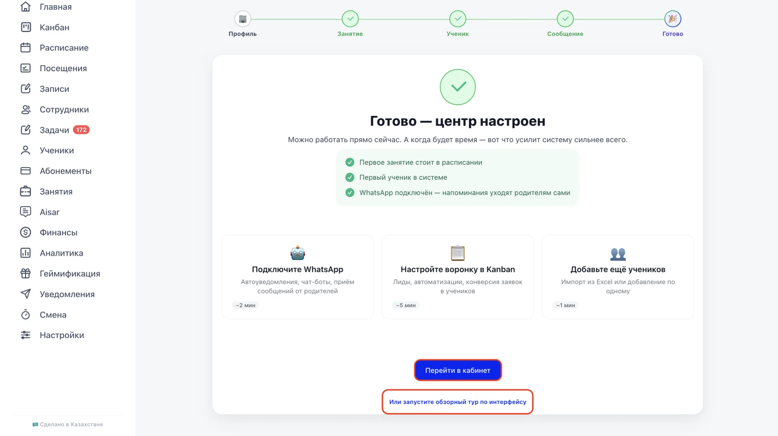The width and height of the screenshot is (778, 436).
Task: Go to the Профиль step
Action: [x=243, y=19]
